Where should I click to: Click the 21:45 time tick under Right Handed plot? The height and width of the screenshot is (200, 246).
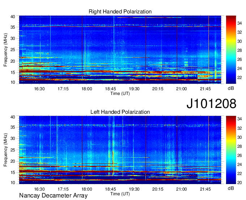tap(205, 89)
